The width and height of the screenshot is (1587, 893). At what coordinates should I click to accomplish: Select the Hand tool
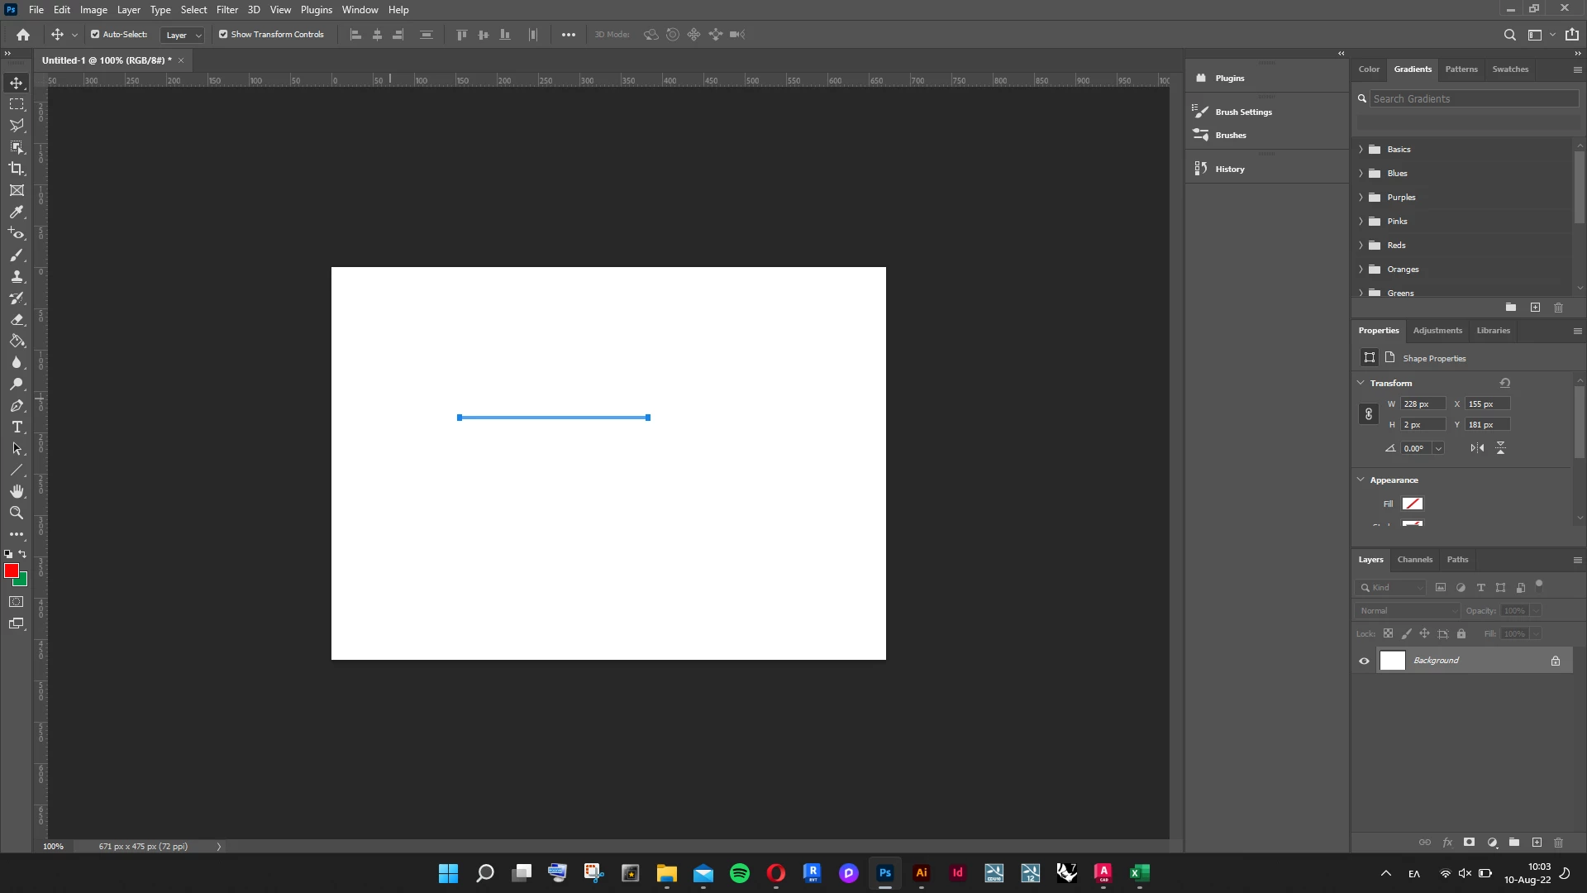tap(17, 492)
